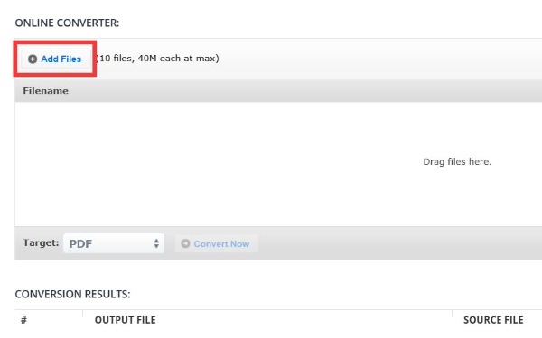This screenshot has height=338, width=542.
Task: Click the Convert Now button
Action: pyautogui.click(x=217, y=244)
